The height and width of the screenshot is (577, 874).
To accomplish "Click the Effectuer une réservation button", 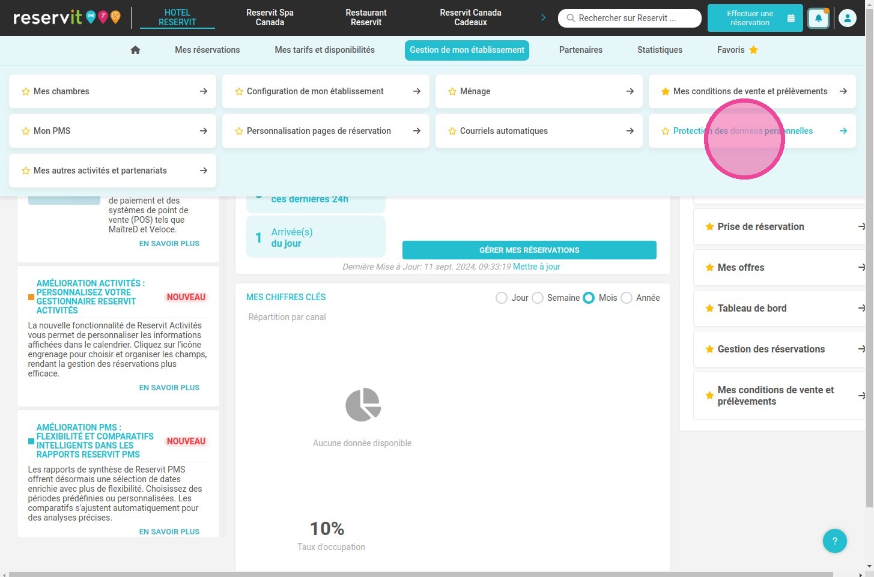I will pos(755,18).
